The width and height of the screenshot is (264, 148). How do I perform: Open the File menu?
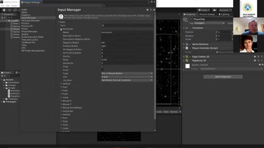[2, 6]
